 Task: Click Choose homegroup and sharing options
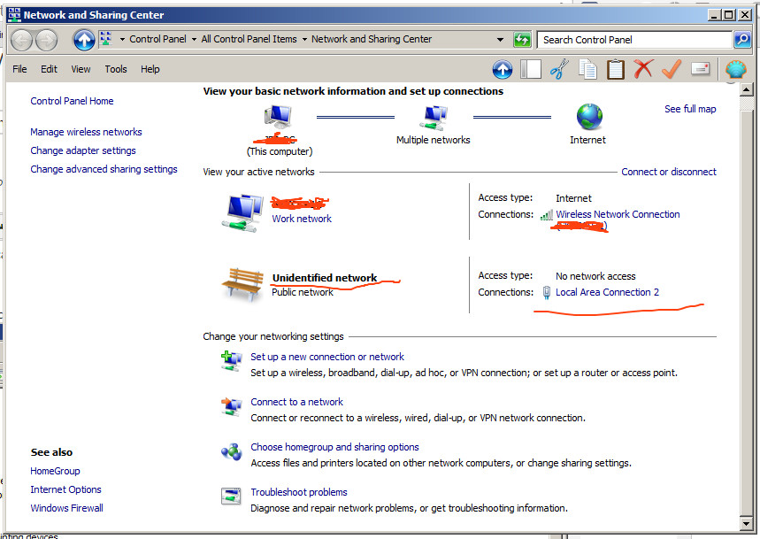334,447
